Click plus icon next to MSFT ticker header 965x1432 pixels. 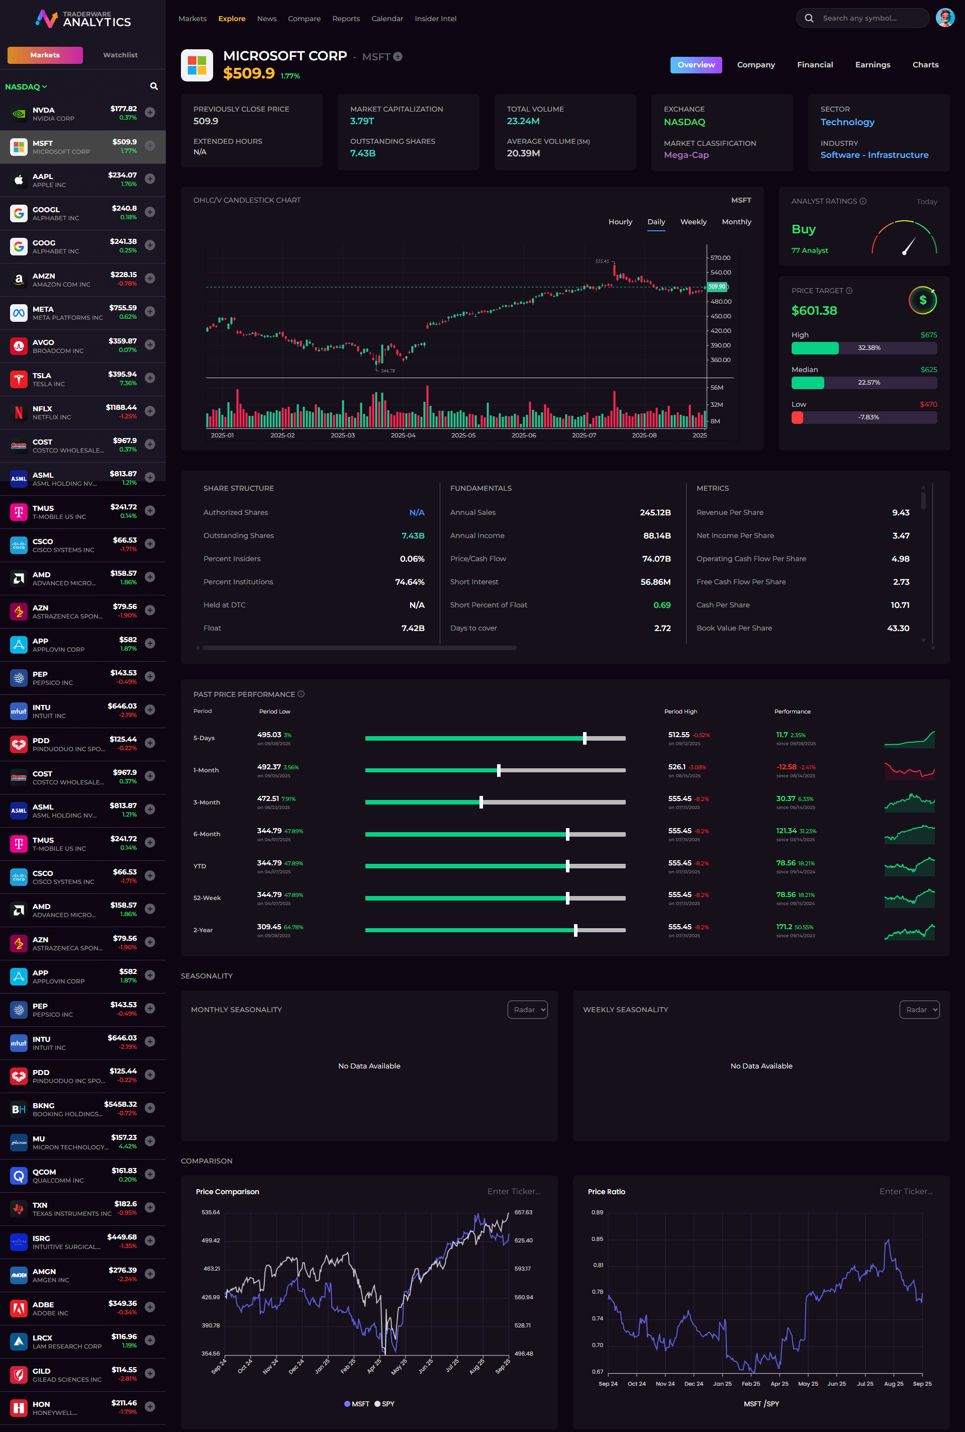pyautogui.click(x=398, y=57)
